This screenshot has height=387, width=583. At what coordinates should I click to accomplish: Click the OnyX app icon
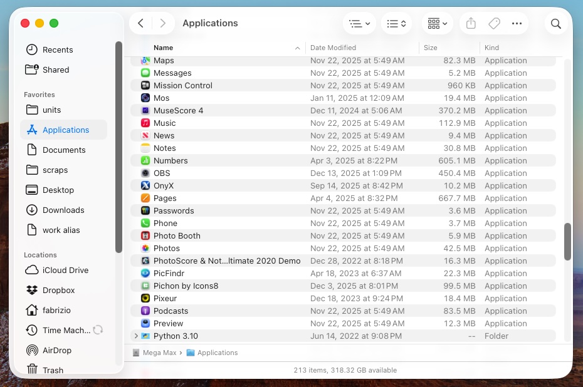point(145,186)
